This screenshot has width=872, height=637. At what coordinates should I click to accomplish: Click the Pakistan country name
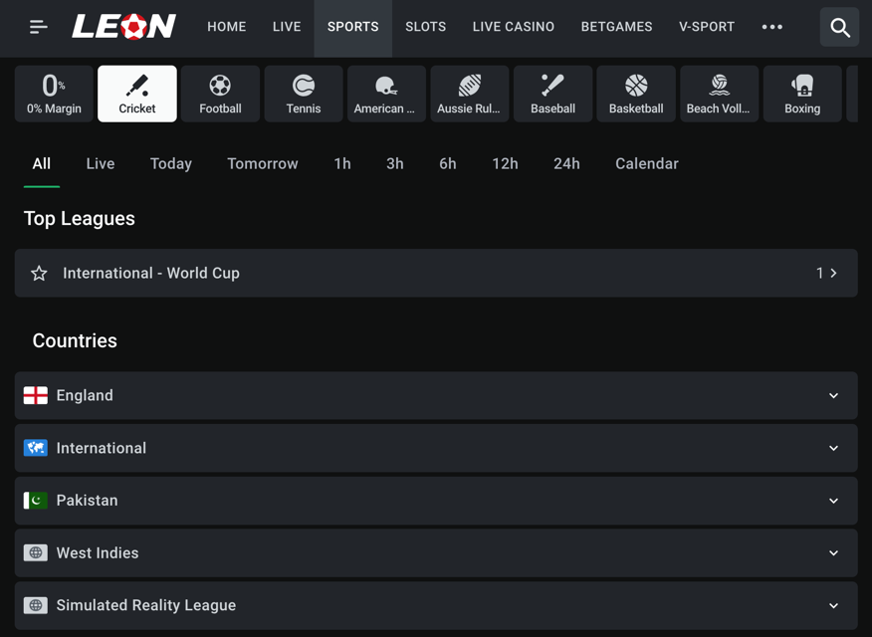87,501
